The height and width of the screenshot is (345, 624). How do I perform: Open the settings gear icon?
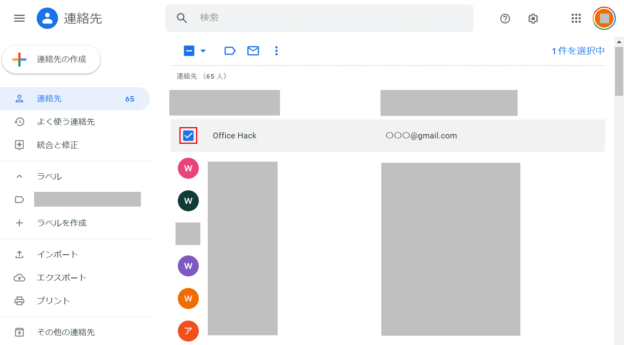[533, 19]
